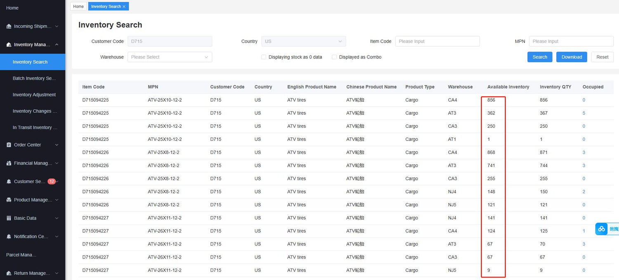Open Inventory Adjustment menu item
This screenshot has height=280, width=619.
[x=34, y=95]
